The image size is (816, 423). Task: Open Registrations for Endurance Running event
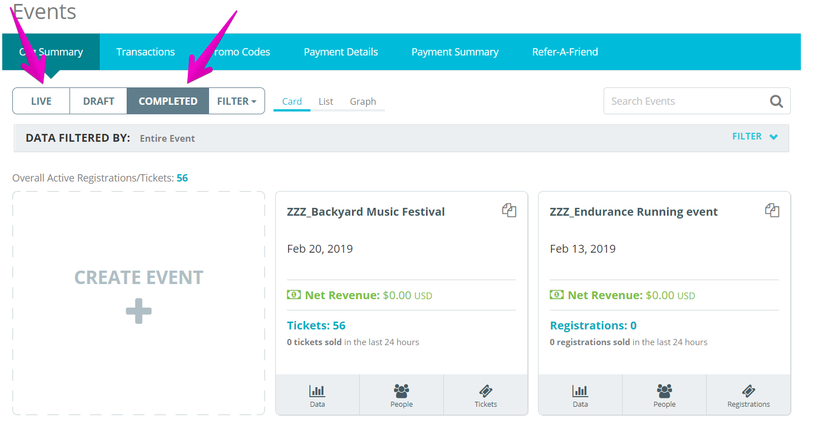pos(748,395)
